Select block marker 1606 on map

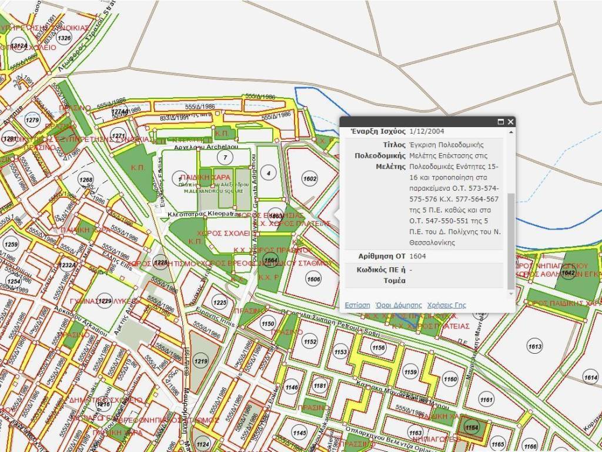(313, 279)
